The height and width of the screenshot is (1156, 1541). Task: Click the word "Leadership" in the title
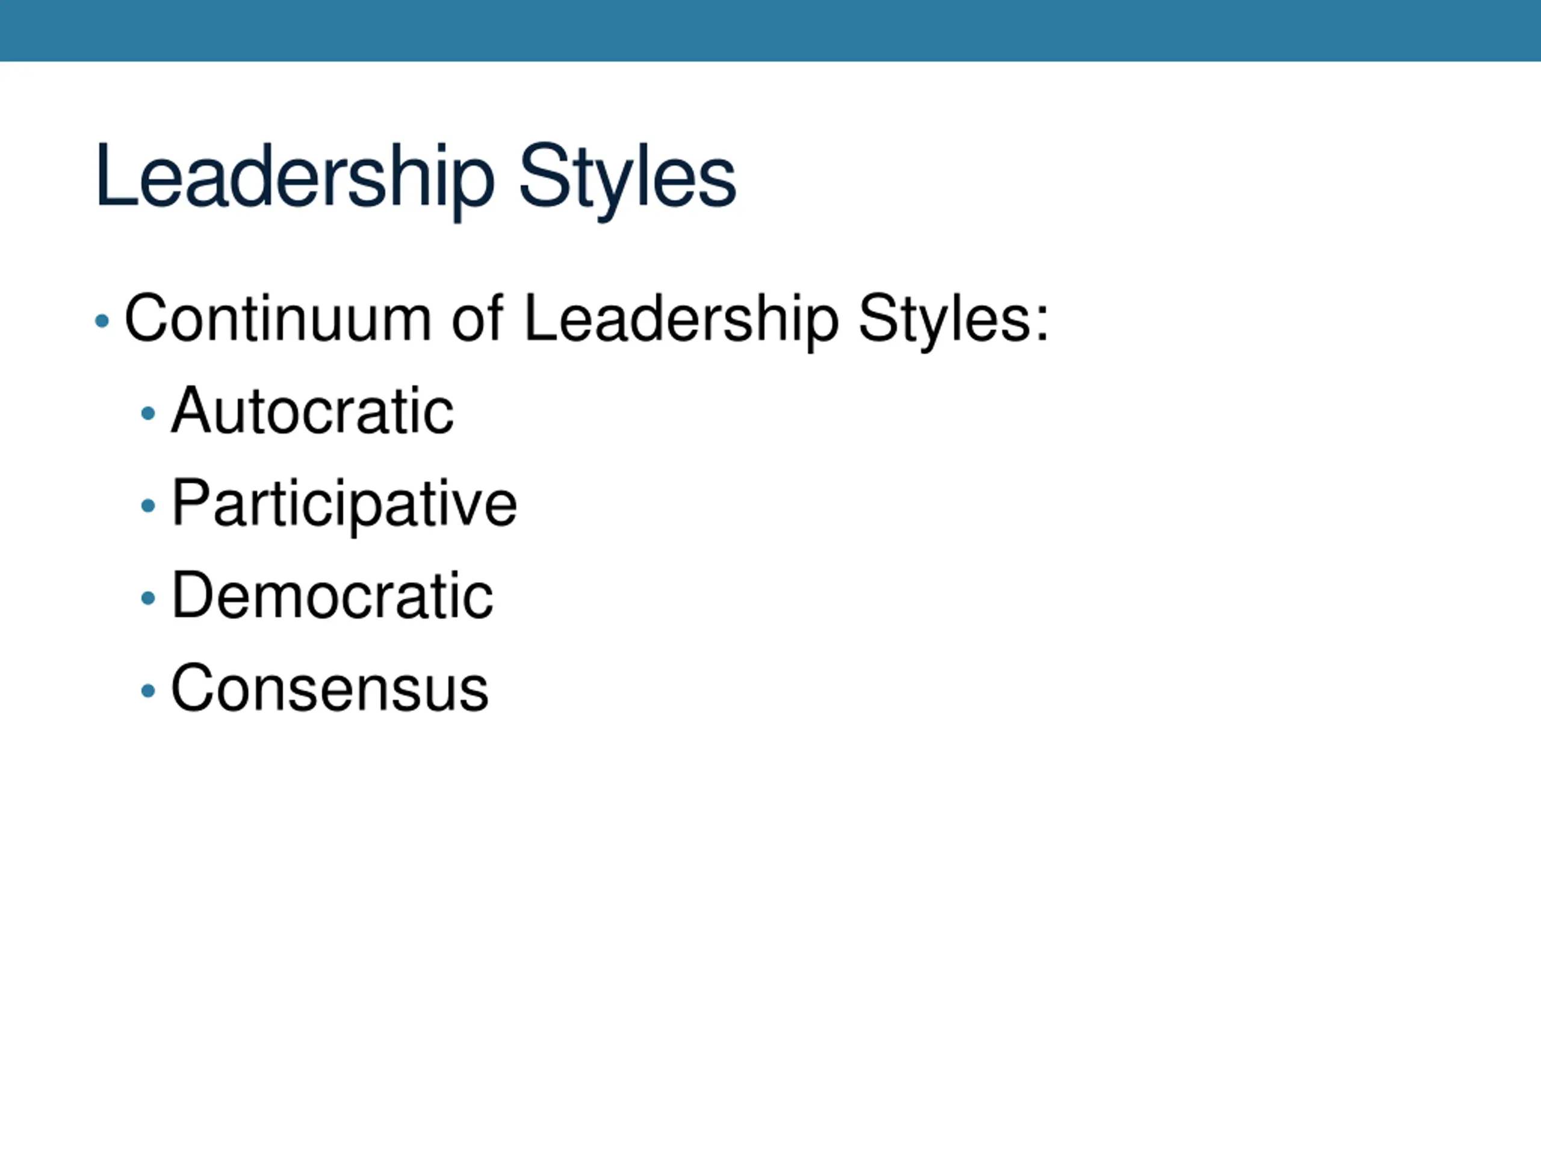296,179
